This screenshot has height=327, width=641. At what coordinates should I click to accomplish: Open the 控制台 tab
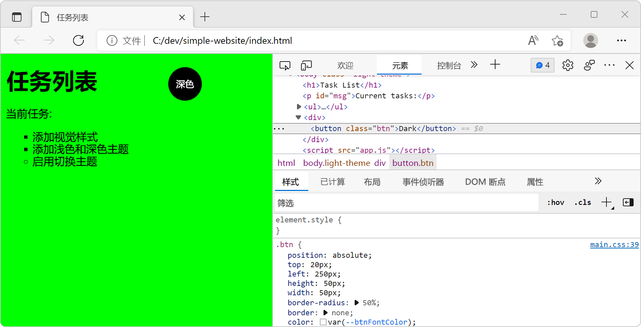tap(449, 66)
